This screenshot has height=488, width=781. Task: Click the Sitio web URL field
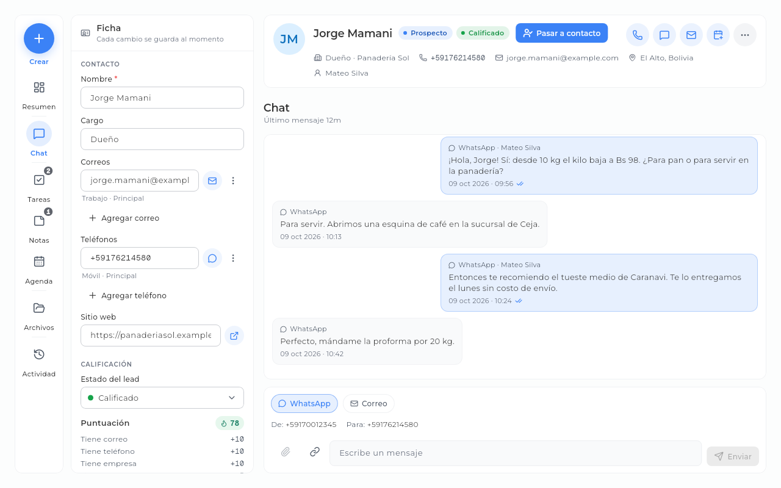pos(151,335)
